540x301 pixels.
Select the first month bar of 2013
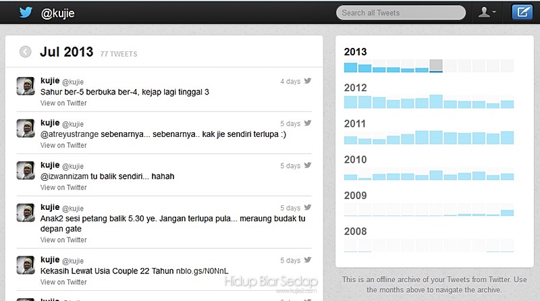(350, 67)
